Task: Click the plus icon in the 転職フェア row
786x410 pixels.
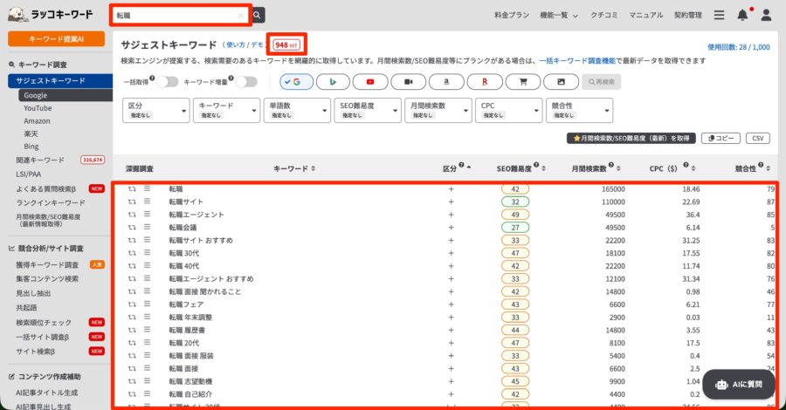Action: (452, 304)
